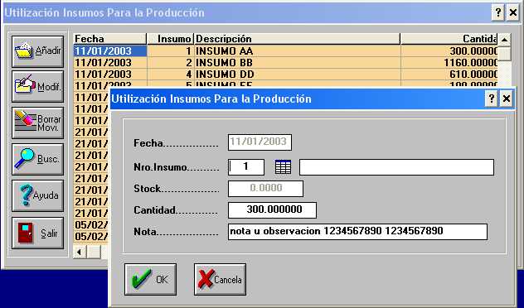Click the Insumo column header
The height and width of the screenshot is (308, 524).
click(x=171, y=39)
